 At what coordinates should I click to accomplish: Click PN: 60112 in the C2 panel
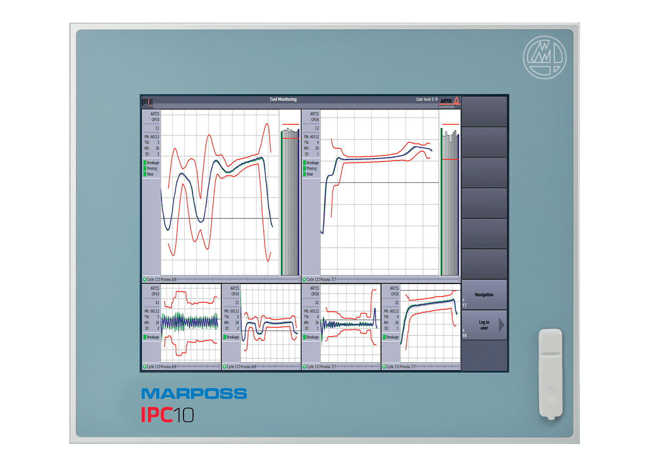[311, 137]
